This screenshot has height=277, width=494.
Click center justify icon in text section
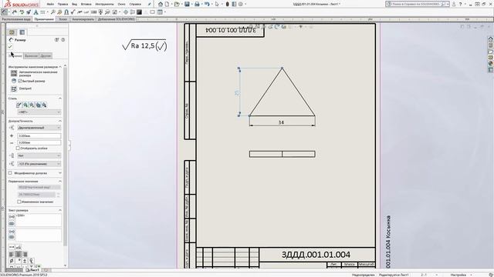[x=19, y=255]
